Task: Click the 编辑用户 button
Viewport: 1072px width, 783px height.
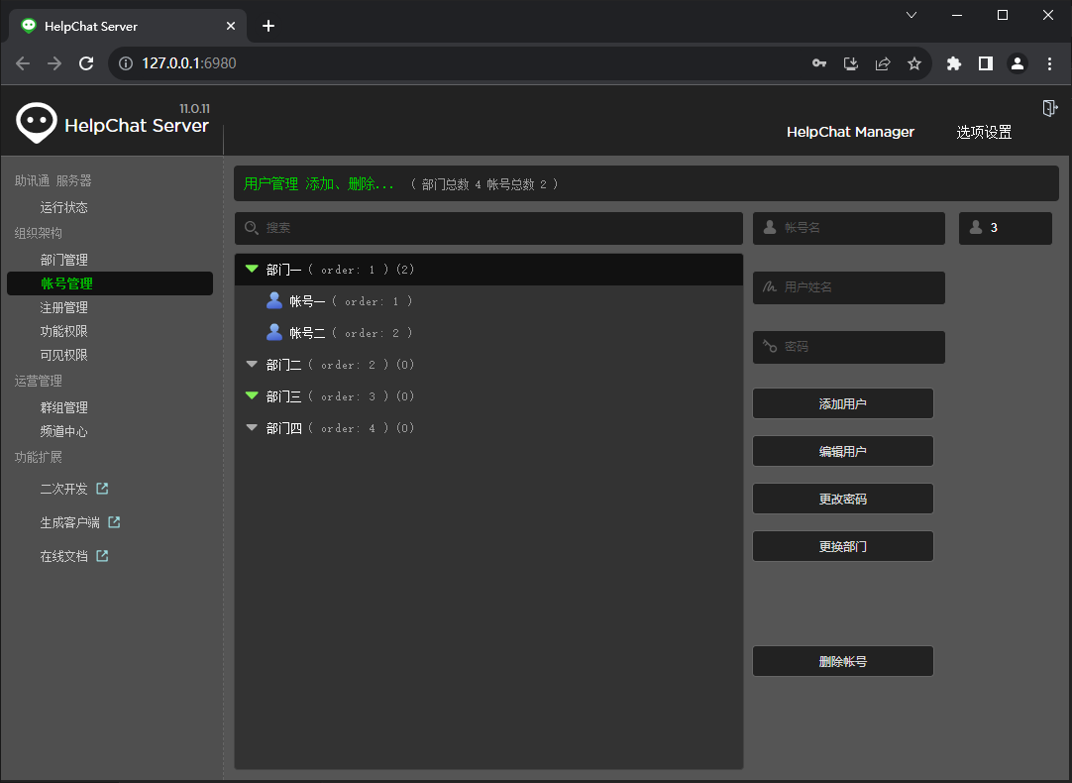Action: click(843, 451)
